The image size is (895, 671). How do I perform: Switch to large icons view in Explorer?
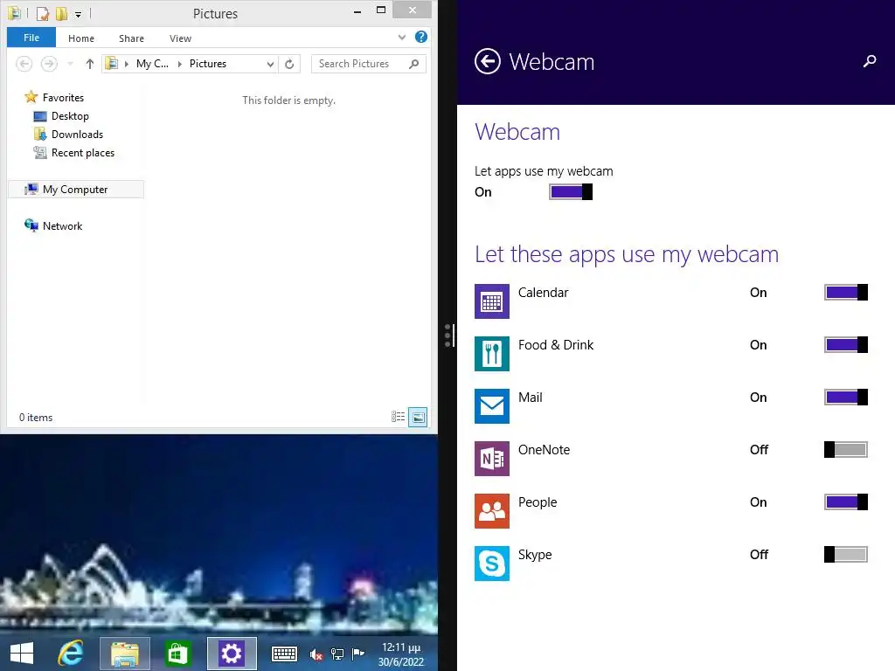pos(418,417)
